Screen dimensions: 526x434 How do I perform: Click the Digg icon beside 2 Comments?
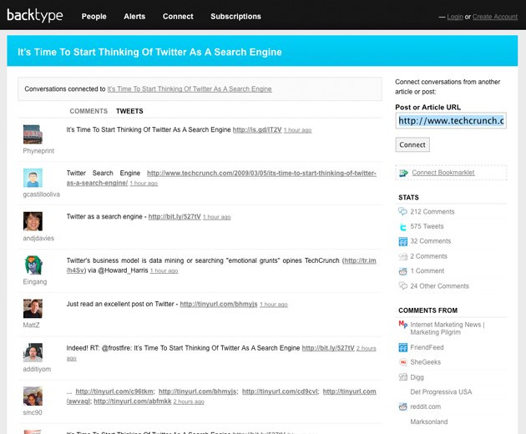pyautogui.click(x=403, y=256)
